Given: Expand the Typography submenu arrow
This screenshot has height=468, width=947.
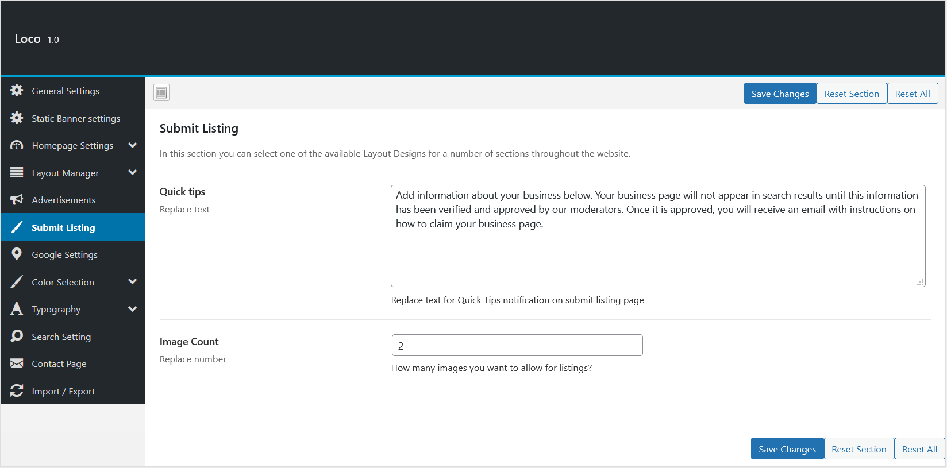Looking at the screenshot, I should point(133,309).
